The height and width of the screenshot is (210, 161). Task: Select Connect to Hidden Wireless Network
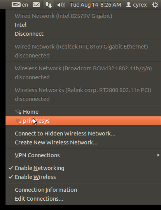click(x=65, y=134)
